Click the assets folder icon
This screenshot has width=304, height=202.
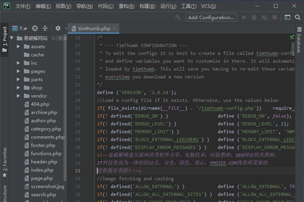point(26,47)
